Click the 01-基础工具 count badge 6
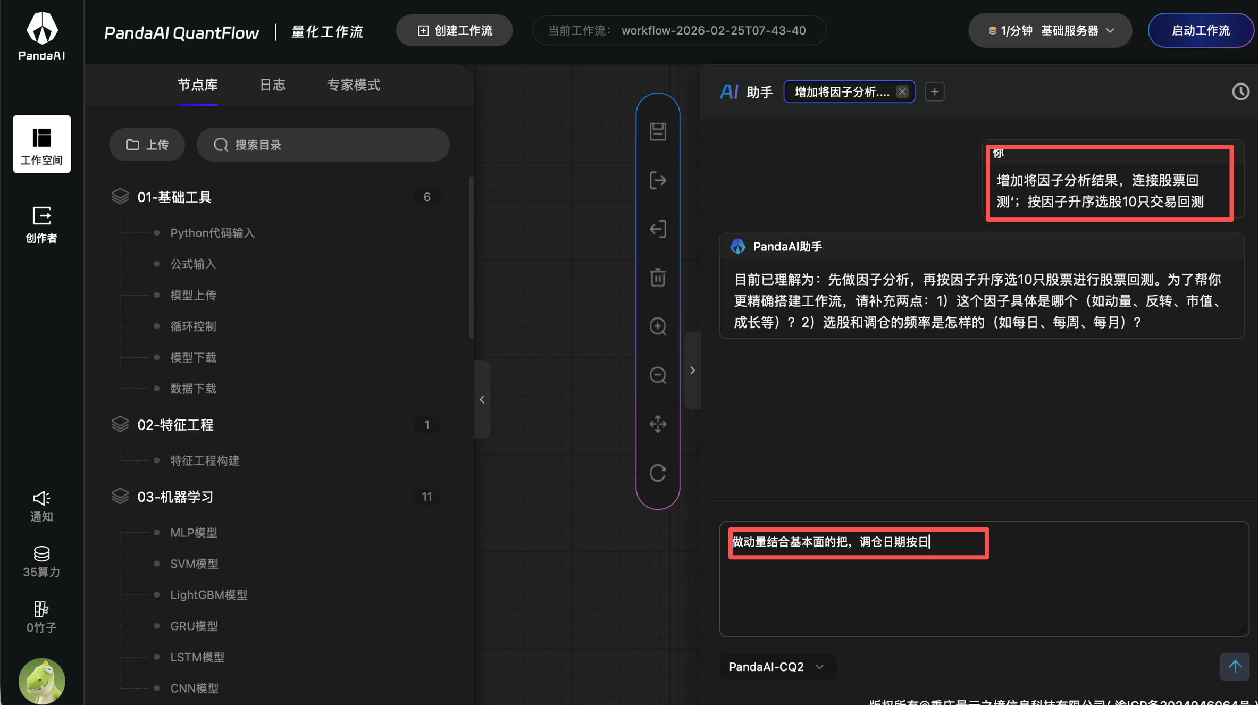Image resolution: width=1258 pixels, height=705 pixels. 426,197
